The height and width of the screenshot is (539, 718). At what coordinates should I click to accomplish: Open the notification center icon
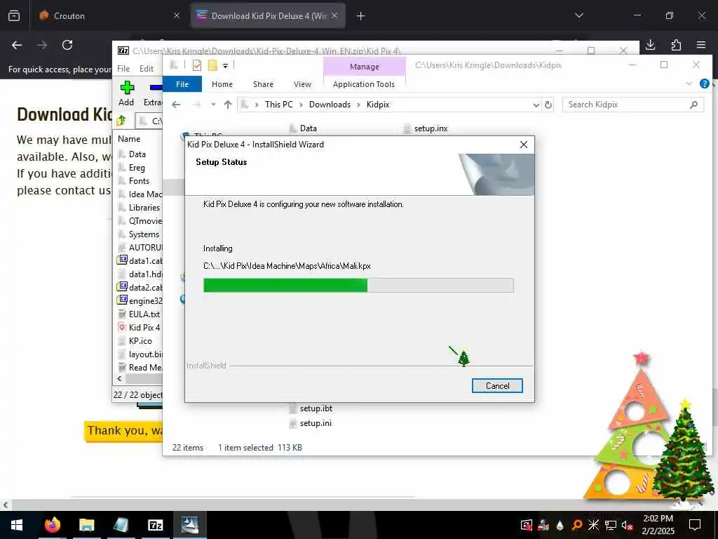tap(695, 525)
